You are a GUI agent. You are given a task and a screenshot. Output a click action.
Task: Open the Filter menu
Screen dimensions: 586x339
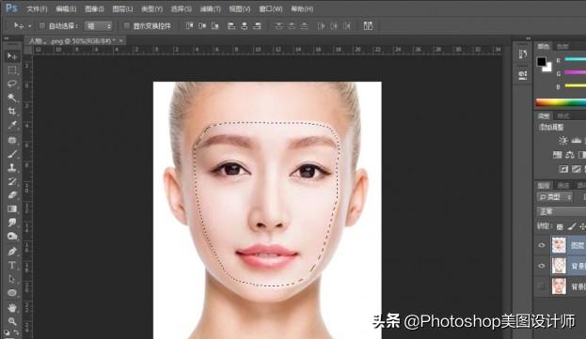[x=211, y=8]
